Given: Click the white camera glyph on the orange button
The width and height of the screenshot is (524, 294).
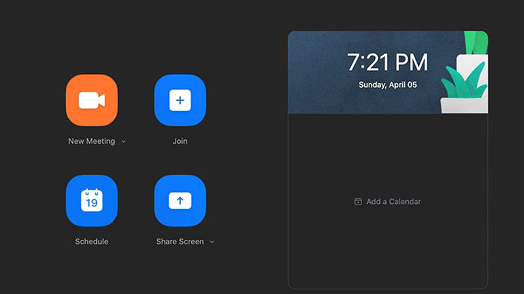Looking at the screenshot, I should pos(92,100).
